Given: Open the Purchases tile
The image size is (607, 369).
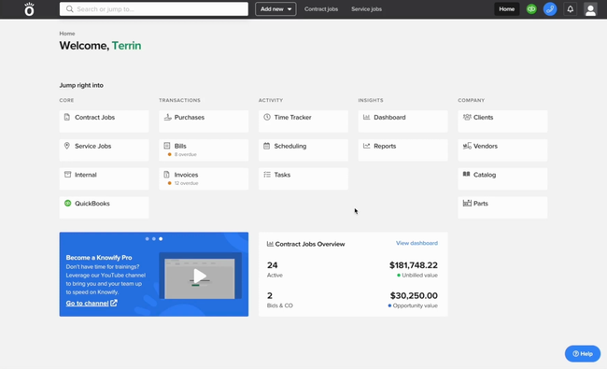Looking at the screenshot, I should coord(204,121).
